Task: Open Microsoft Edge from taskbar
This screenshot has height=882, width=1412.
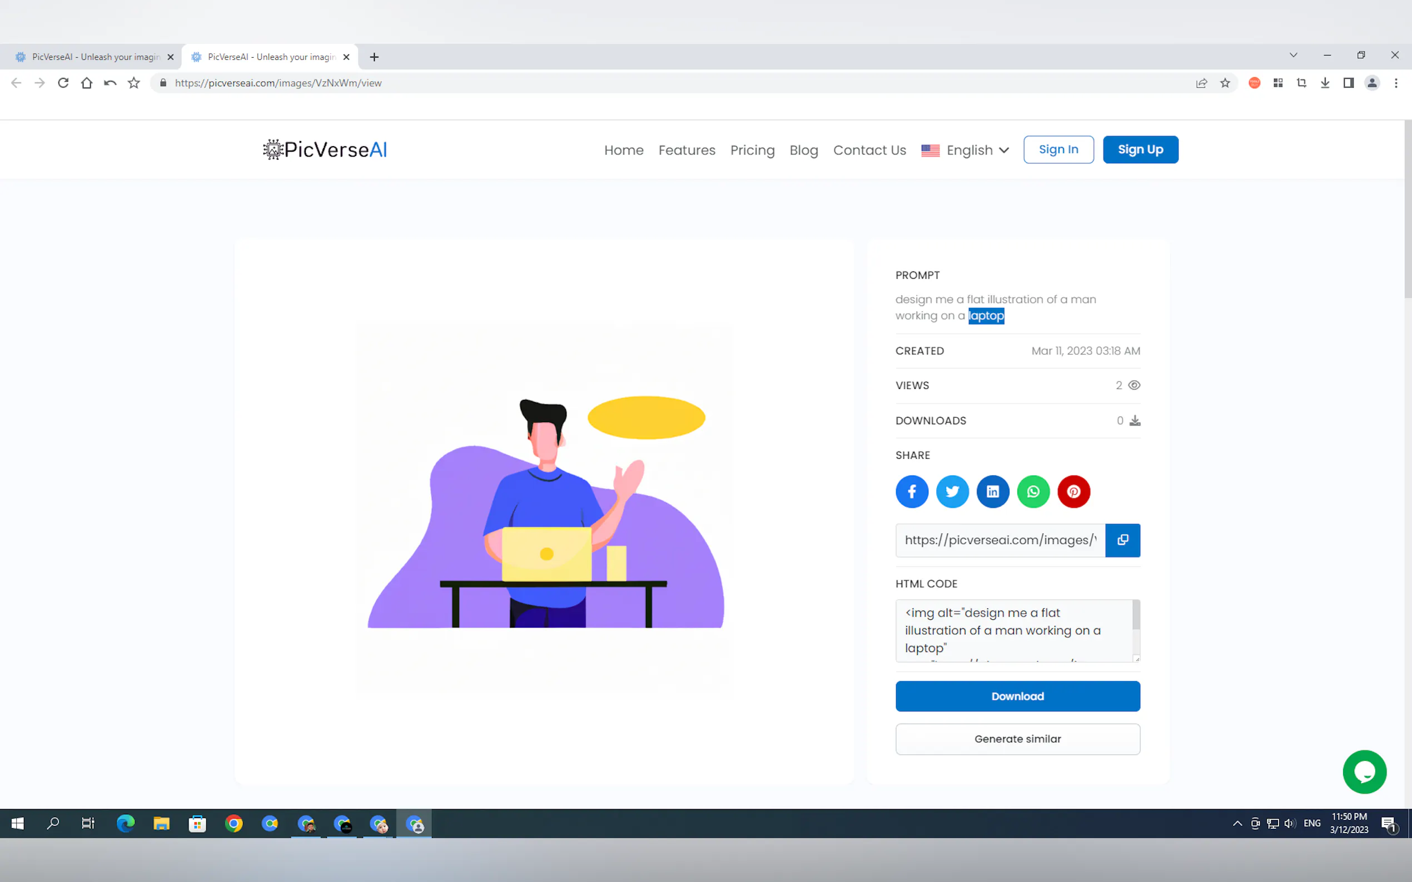Action: [125, 823]
